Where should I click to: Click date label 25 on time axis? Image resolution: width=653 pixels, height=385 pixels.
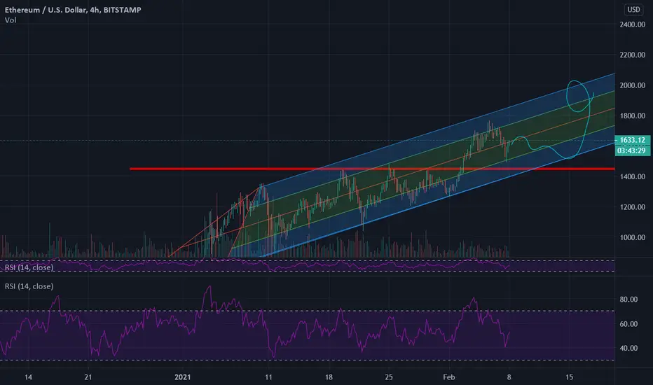pyautogui.click(x=389, y=377)
